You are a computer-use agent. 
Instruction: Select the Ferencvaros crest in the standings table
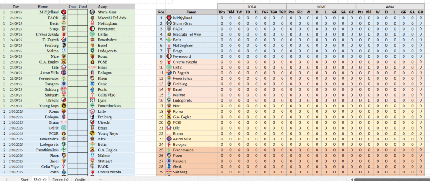click(169, 150)
